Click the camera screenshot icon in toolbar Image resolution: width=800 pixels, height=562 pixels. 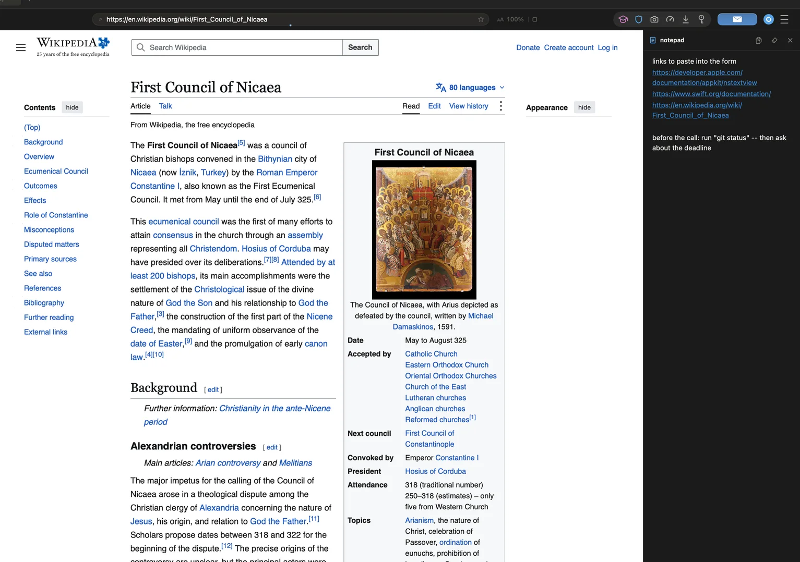pos(654,19)
